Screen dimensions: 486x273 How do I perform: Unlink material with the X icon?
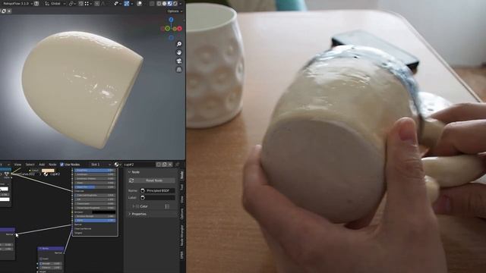point(170,165)
